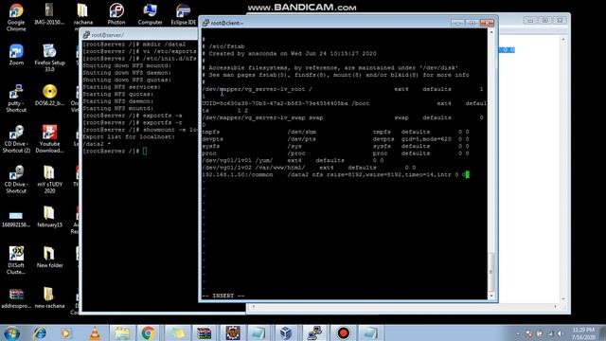The height and width of the screenshot is (341, 606).
Task: Open WinRAR from the taskbar
Action: click(x=204, y=332)
